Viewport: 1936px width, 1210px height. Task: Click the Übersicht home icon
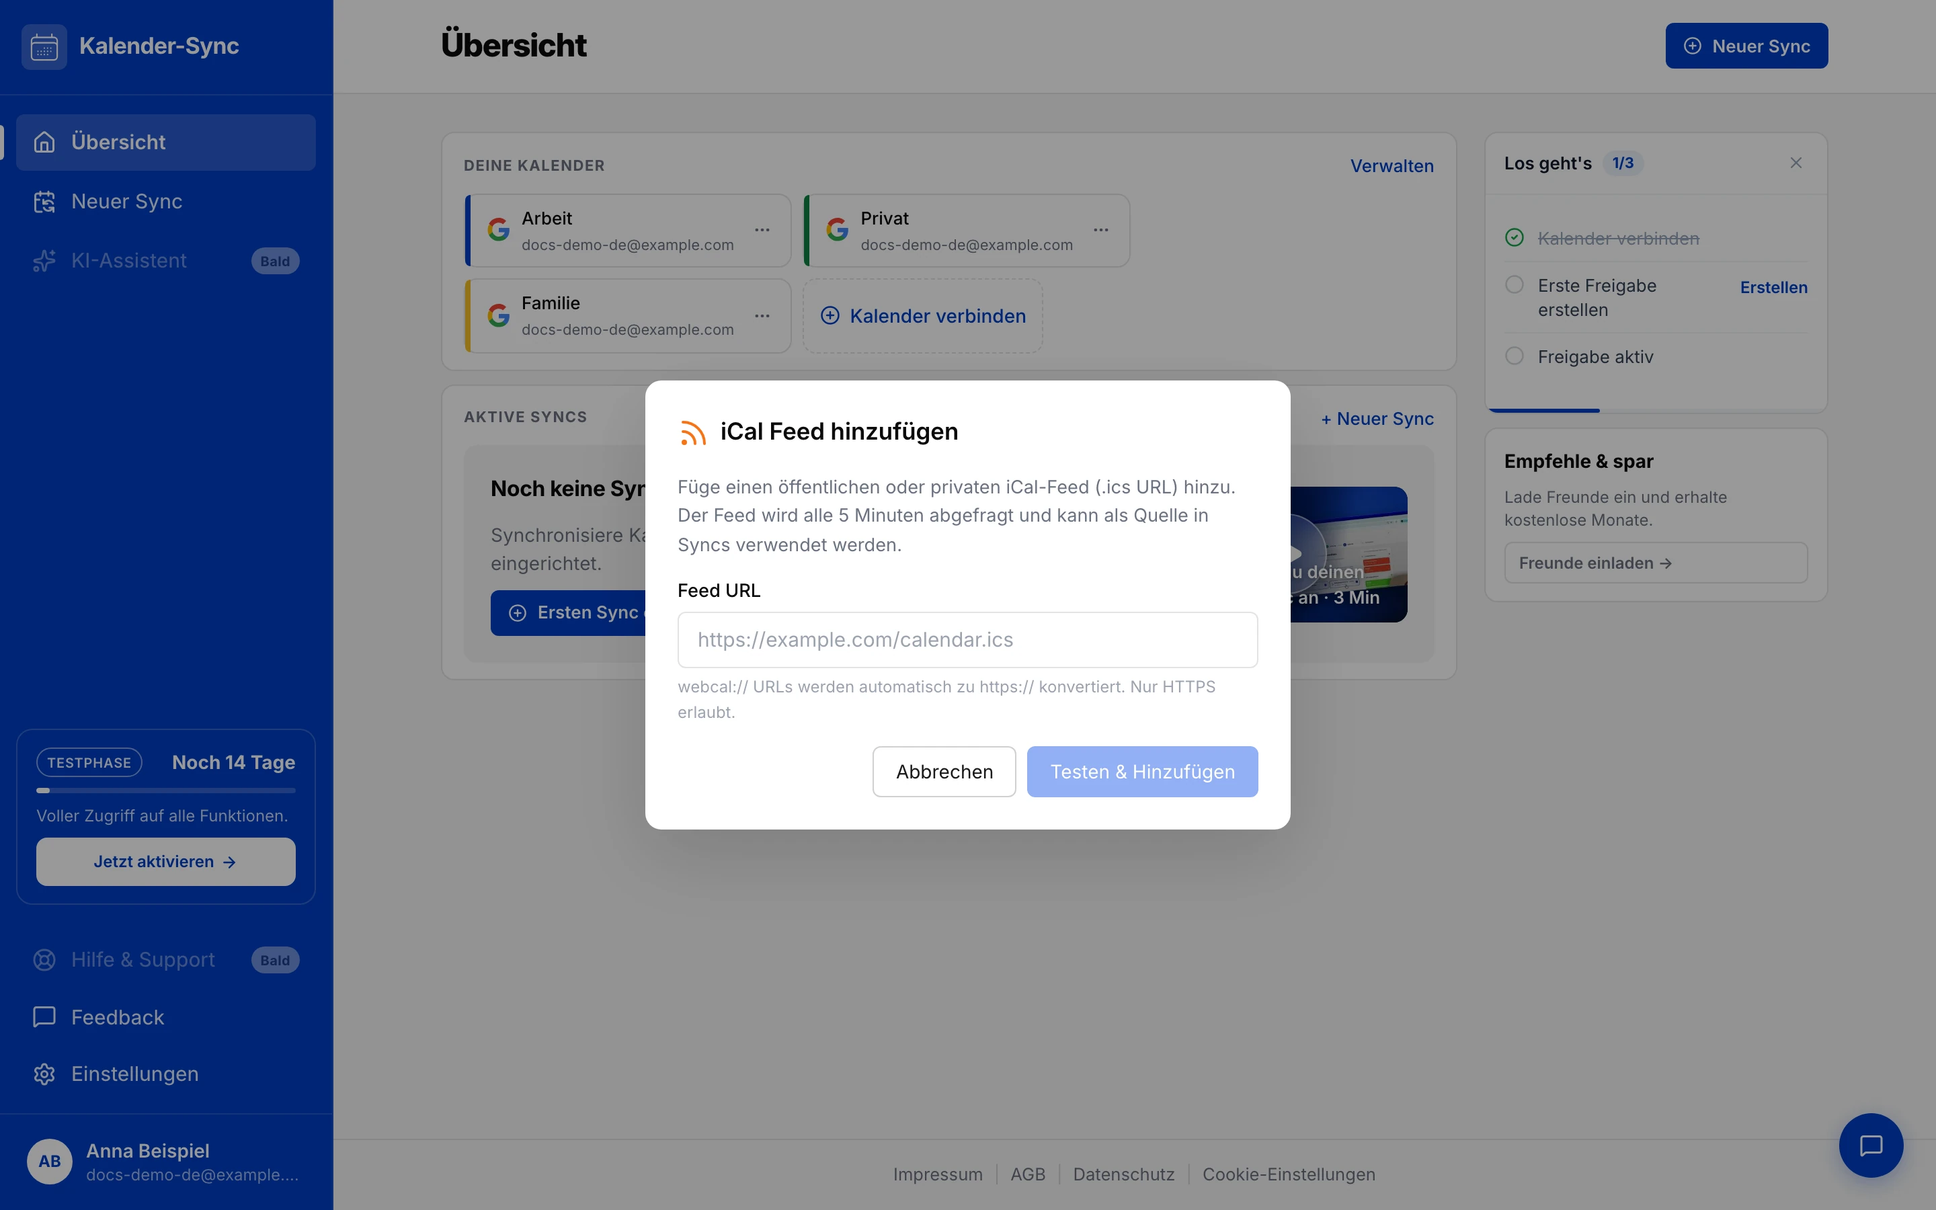point(44,142)
